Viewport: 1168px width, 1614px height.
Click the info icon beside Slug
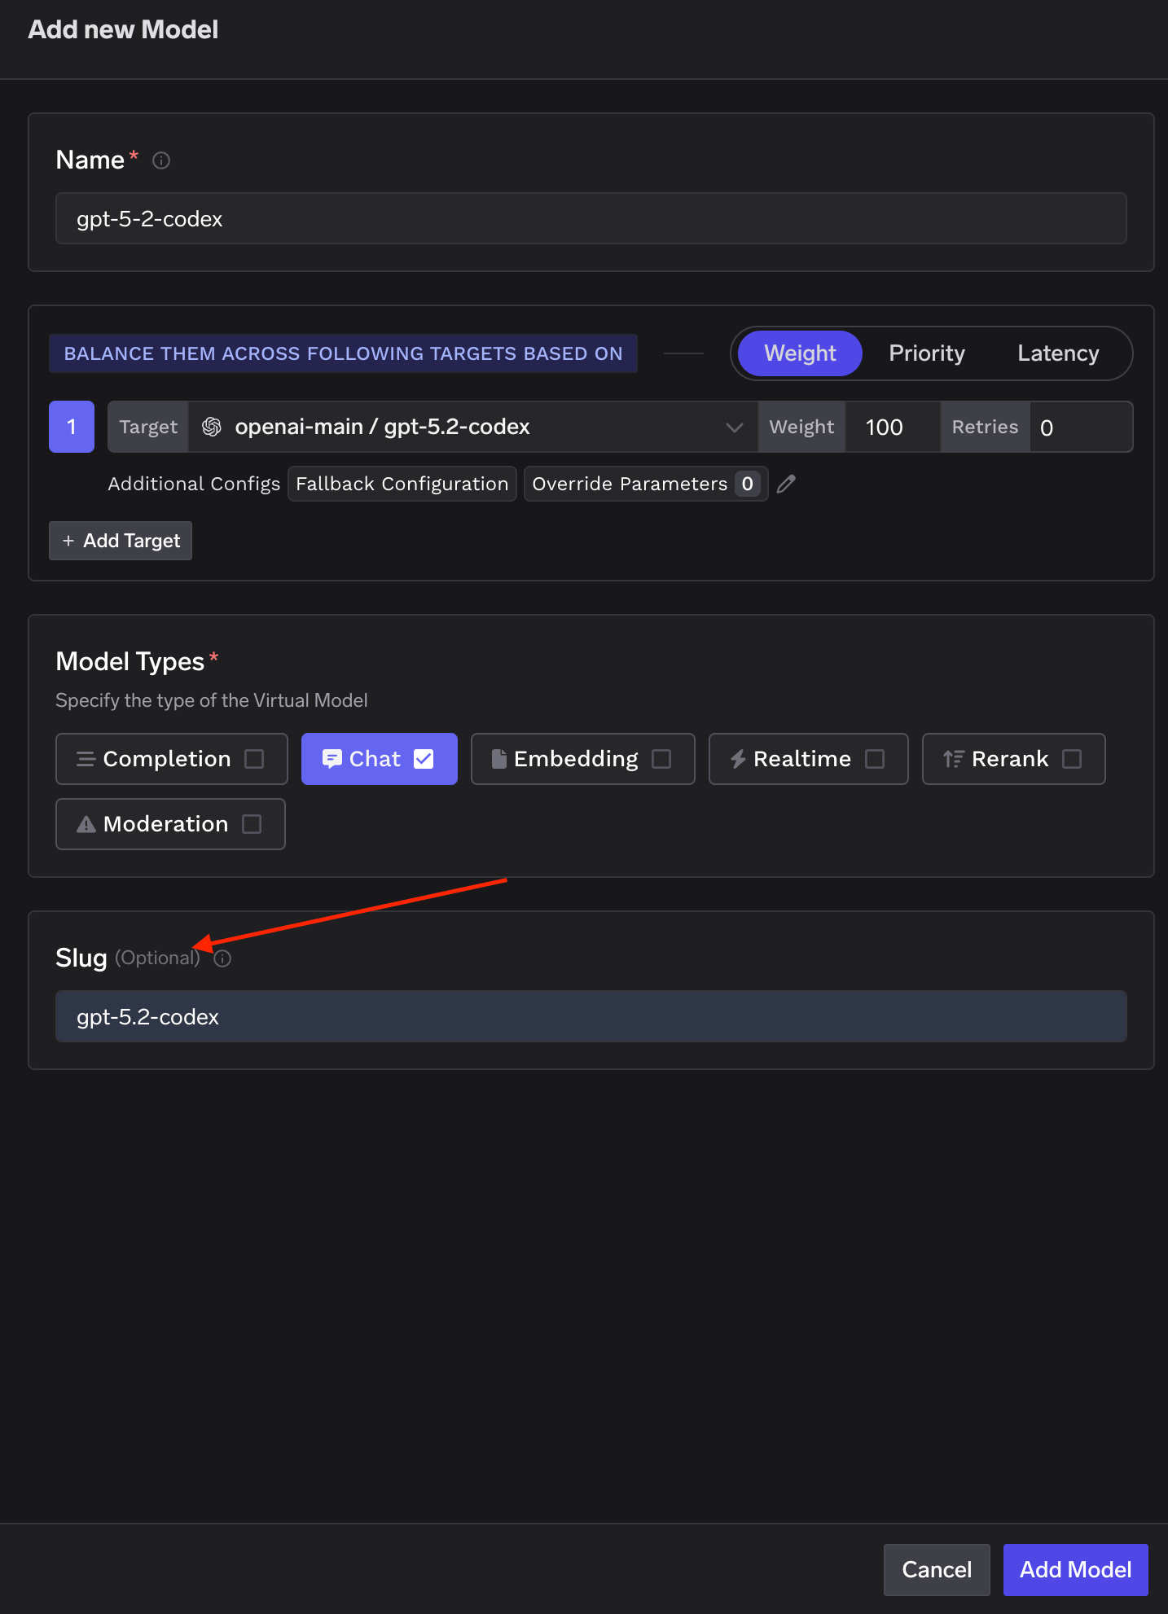222,958
